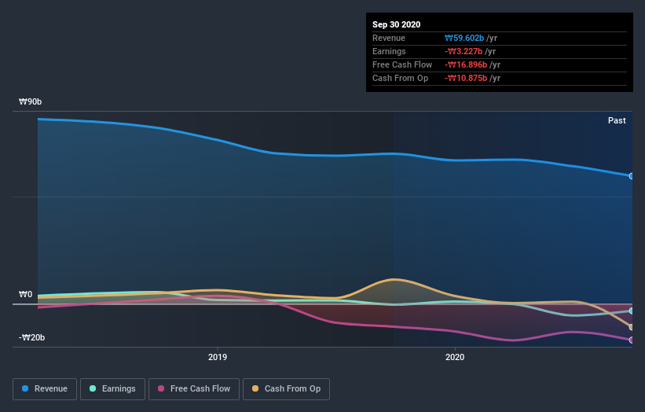Toggle the Cash From Op legend button

click(x=286, y=389)
